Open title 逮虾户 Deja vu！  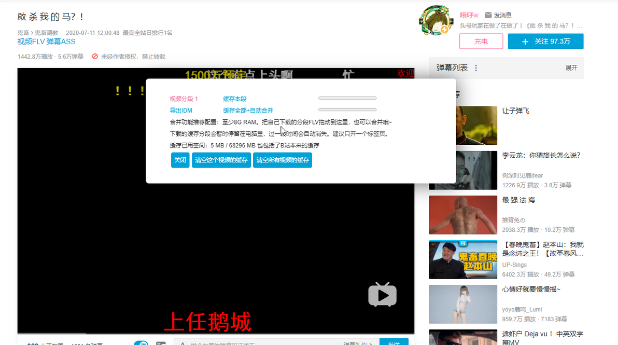point(542,338)
